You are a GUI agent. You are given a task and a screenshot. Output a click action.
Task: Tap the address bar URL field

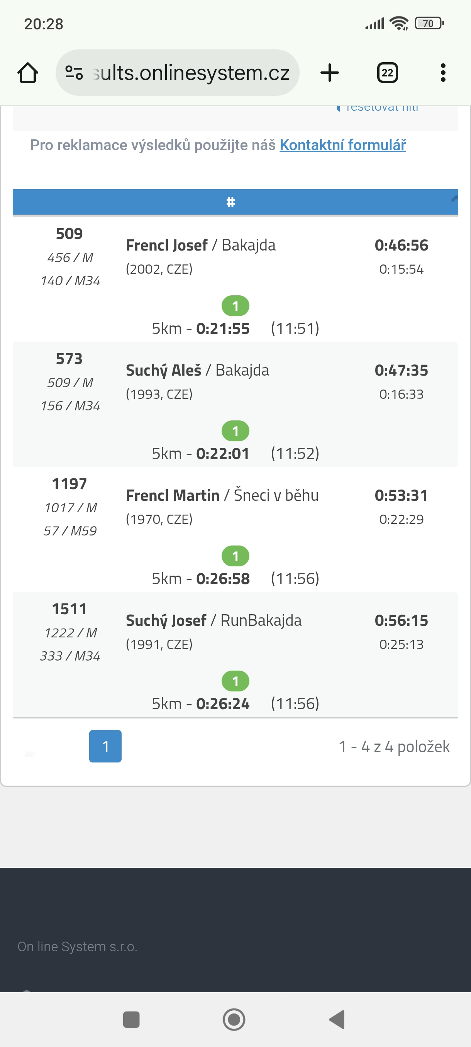point(191,73)
